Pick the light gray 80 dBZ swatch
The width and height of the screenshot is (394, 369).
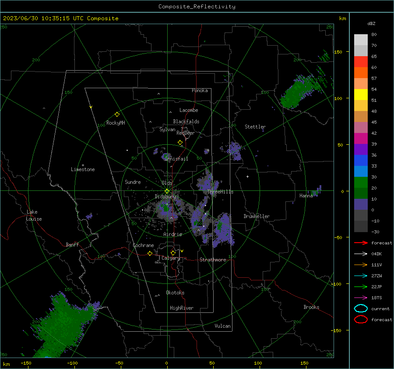click(361, 39)
